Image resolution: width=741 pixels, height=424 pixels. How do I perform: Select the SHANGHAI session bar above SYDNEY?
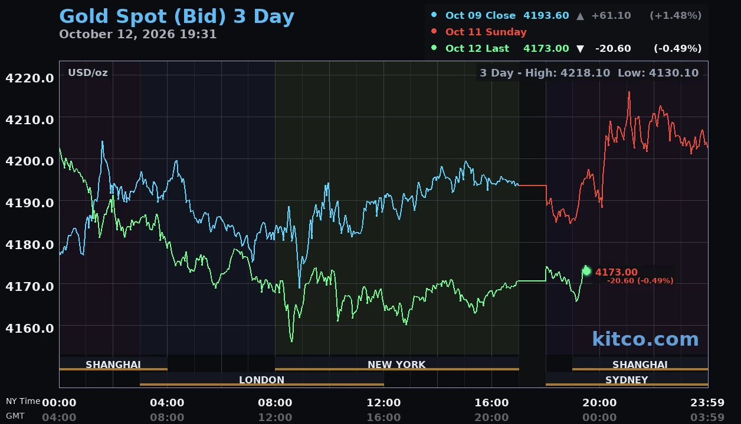click(640, 365)
